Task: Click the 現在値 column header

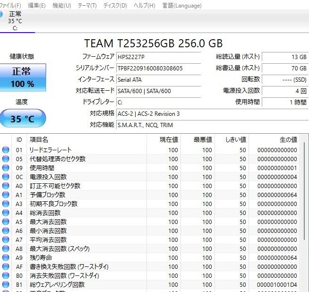Action: point(163,140)
